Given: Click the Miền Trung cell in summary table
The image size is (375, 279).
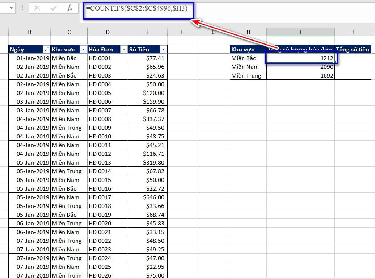Looking at the screenshot, I should [248, 75].
